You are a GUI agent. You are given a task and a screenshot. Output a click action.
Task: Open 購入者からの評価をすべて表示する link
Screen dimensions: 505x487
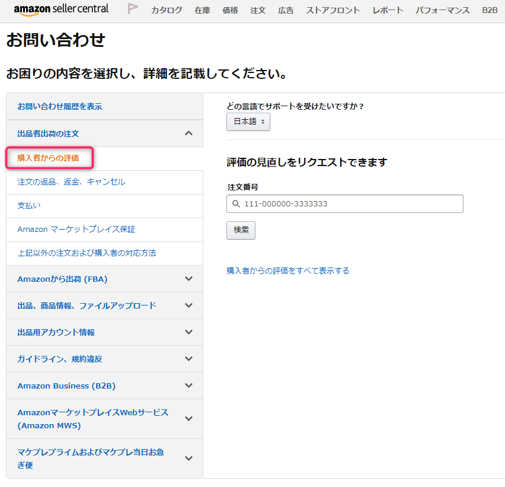coord(288,270)
